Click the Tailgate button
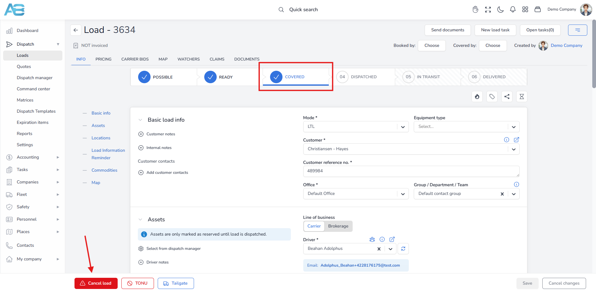 click(x=176, y=283)
